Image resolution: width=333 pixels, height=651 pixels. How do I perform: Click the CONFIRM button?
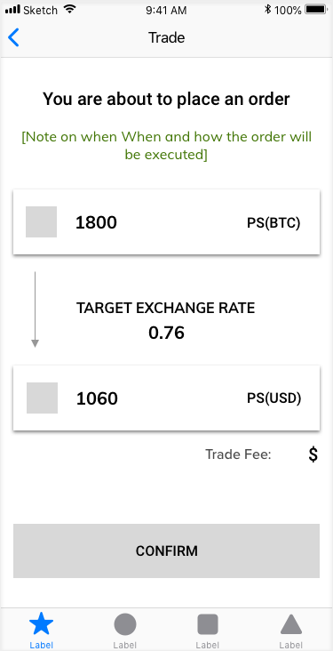[x=166, y=551]
